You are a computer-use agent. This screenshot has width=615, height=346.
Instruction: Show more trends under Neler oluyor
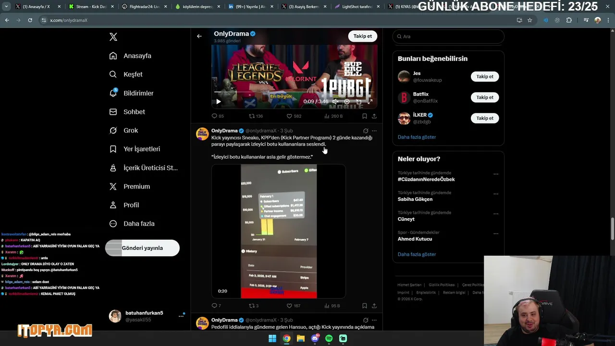tap(417, 254)
